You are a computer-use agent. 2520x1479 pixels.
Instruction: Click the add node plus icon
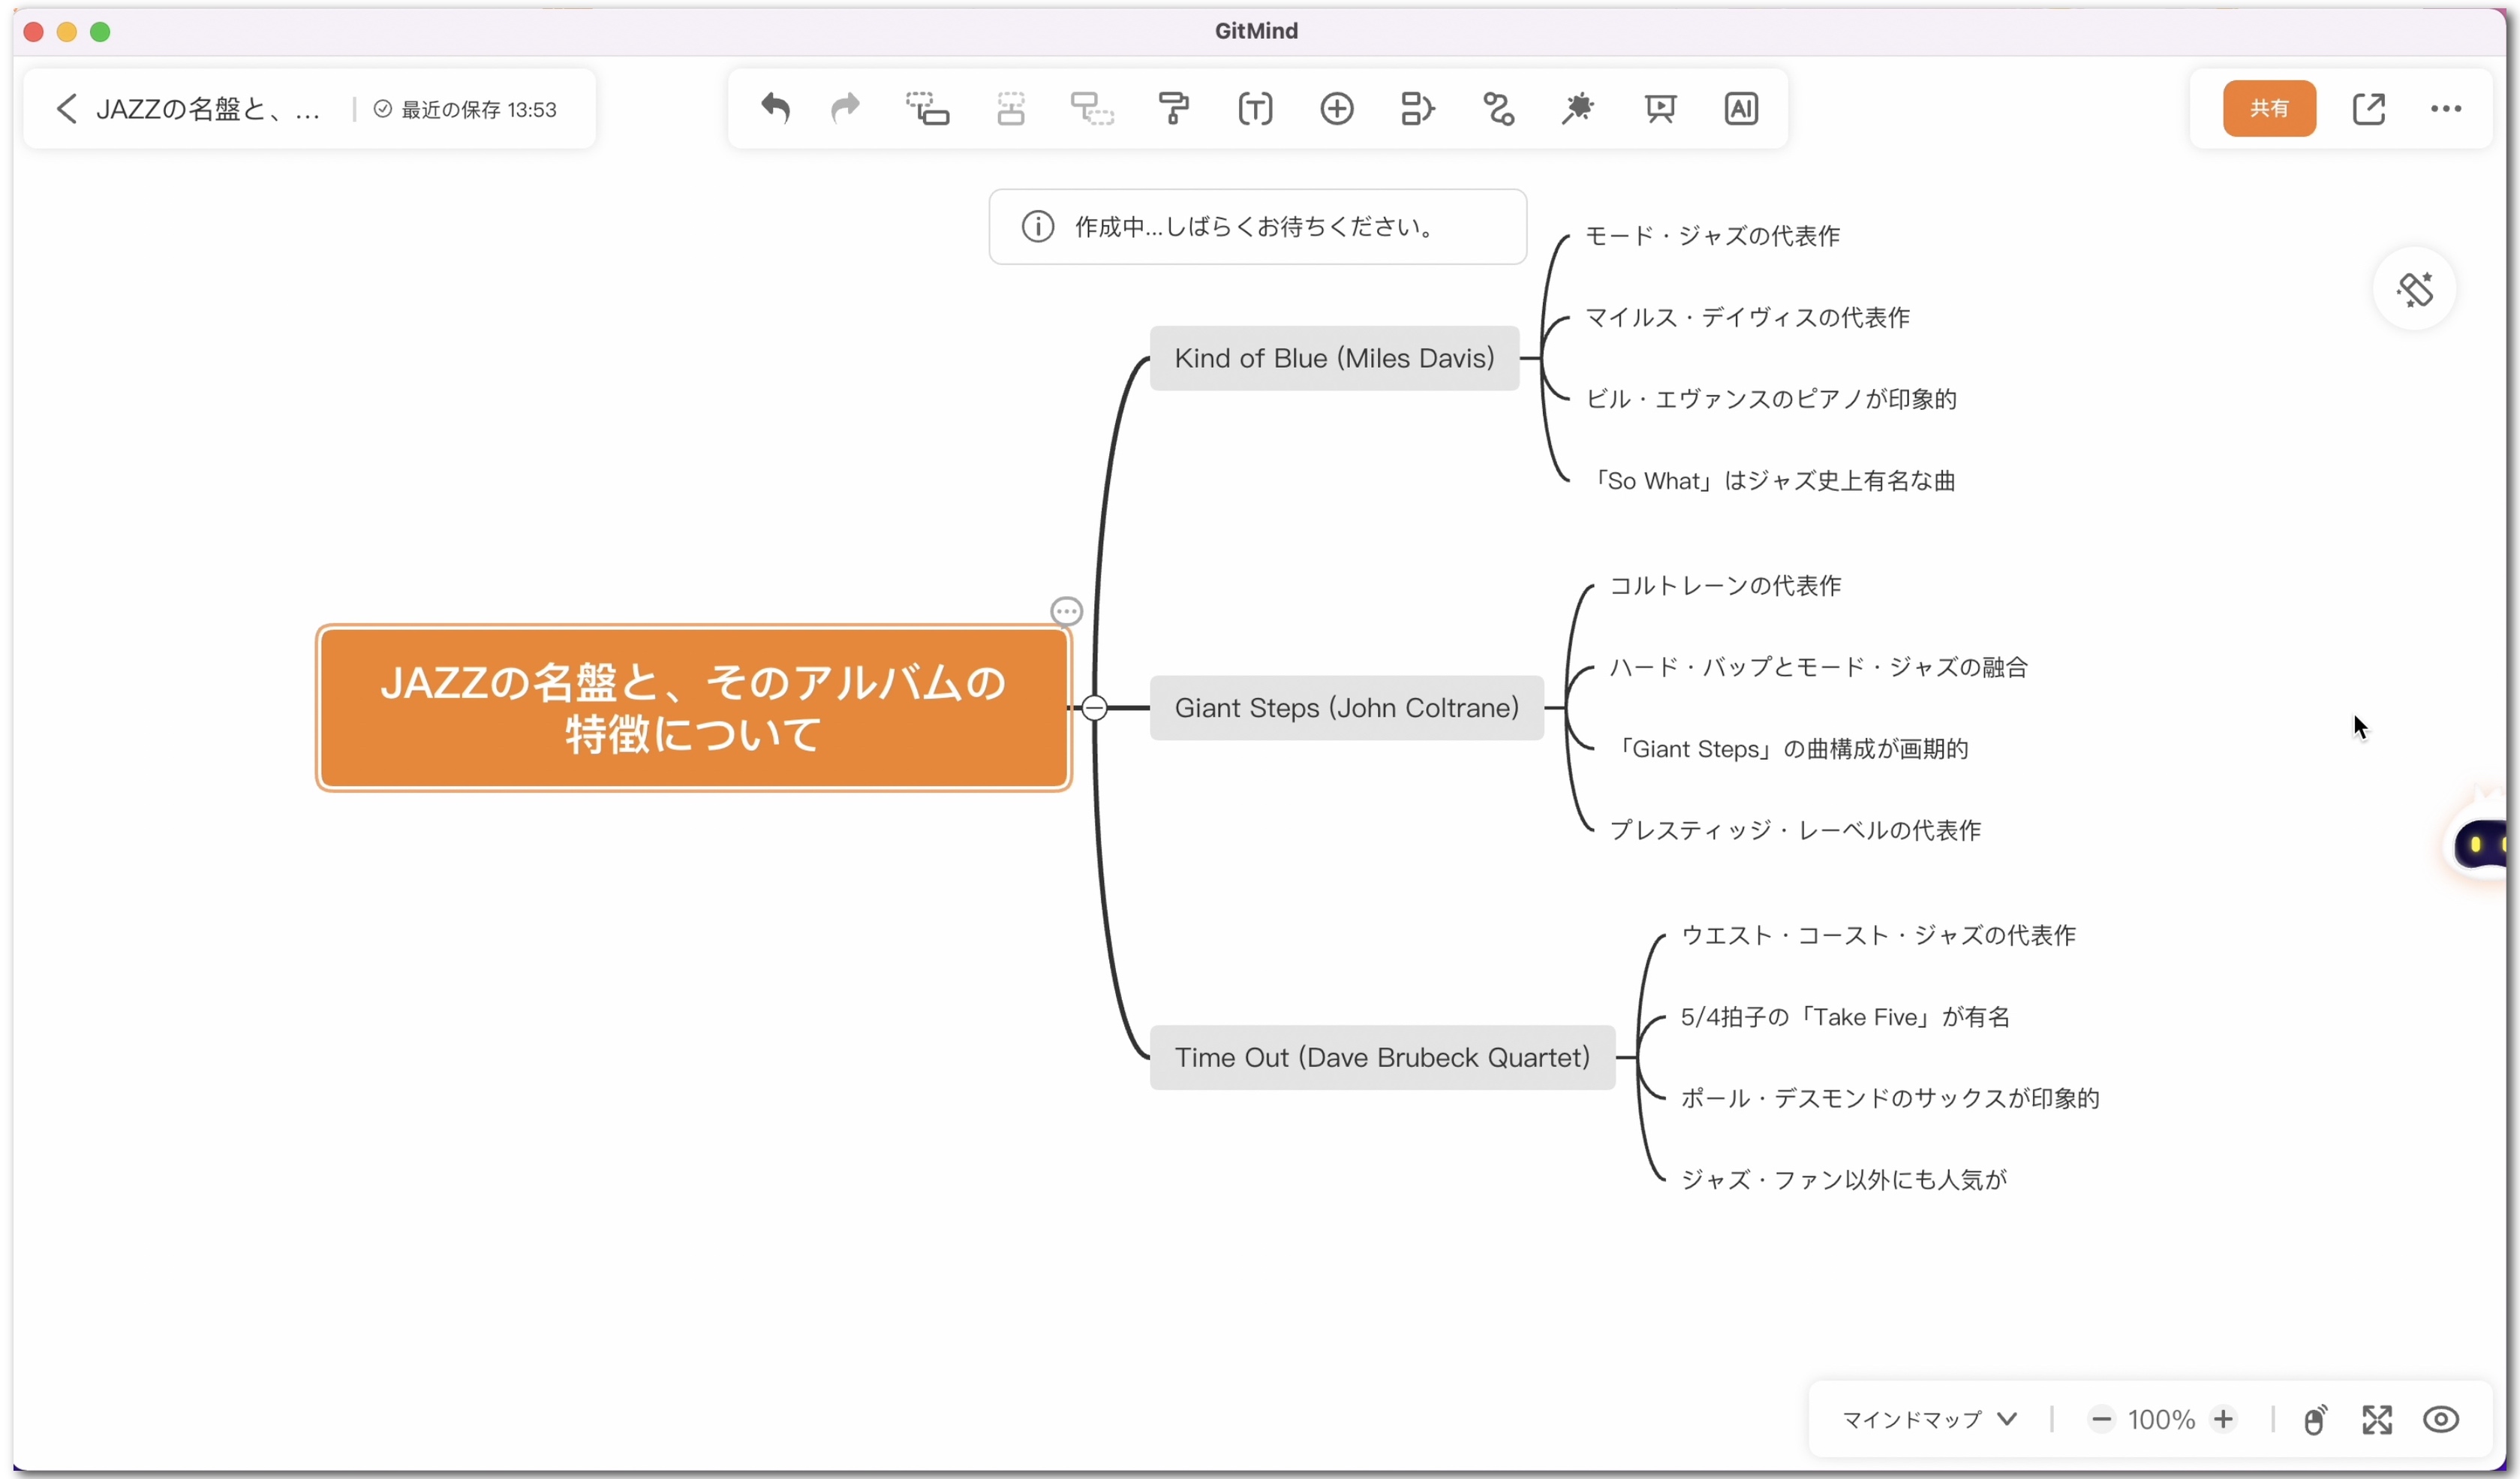[x=1337, y=108]
